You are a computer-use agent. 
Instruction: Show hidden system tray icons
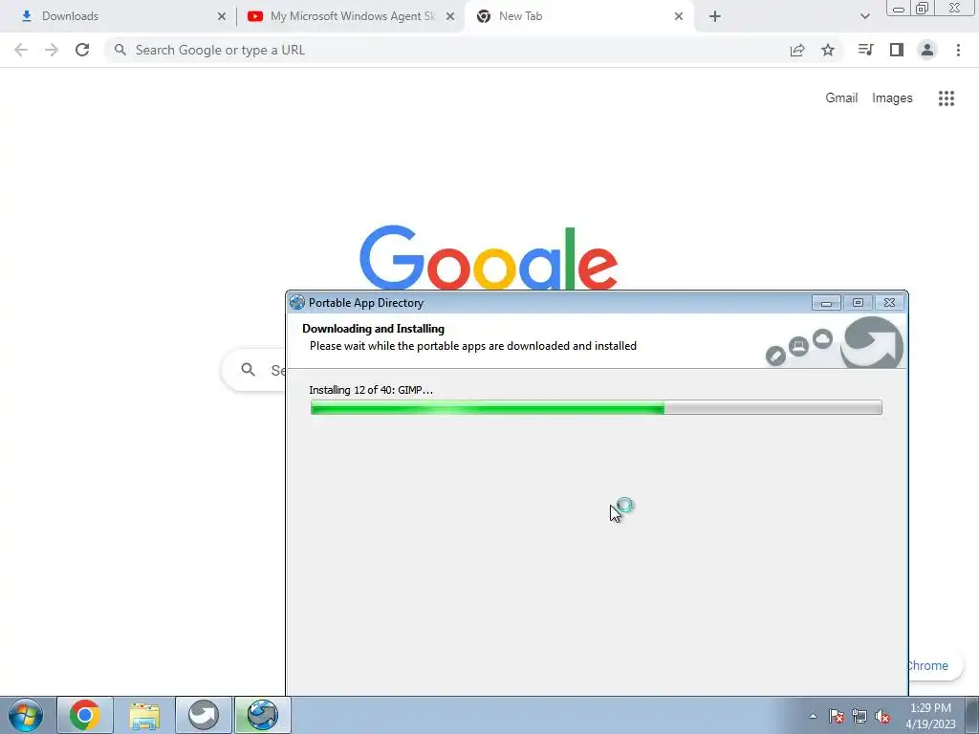(813, 716)
